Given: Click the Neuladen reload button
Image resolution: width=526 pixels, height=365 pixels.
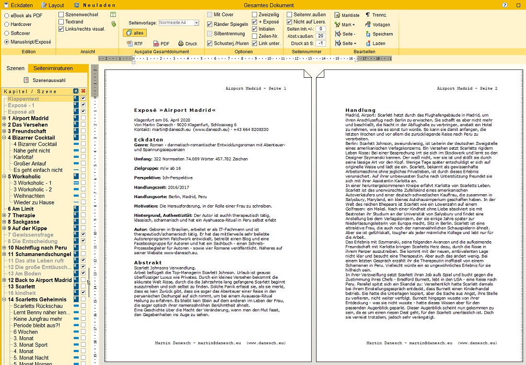Looking at the screenshot, I should tap(94, 5).
